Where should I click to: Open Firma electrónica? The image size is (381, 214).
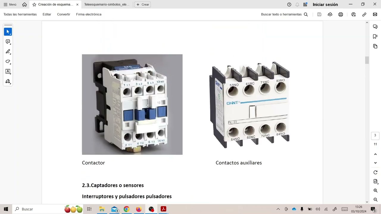click(x=89, y=14)
